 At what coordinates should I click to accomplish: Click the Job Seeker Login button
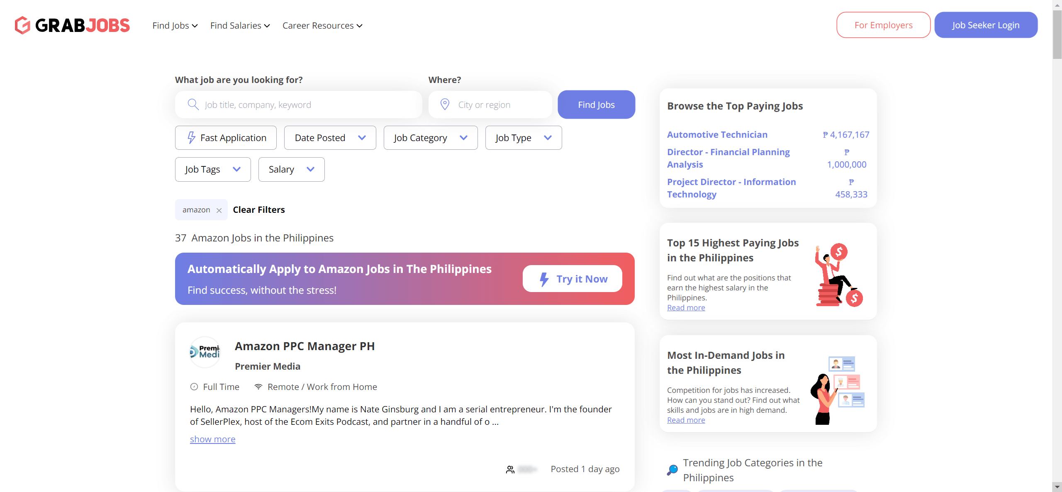986,25
